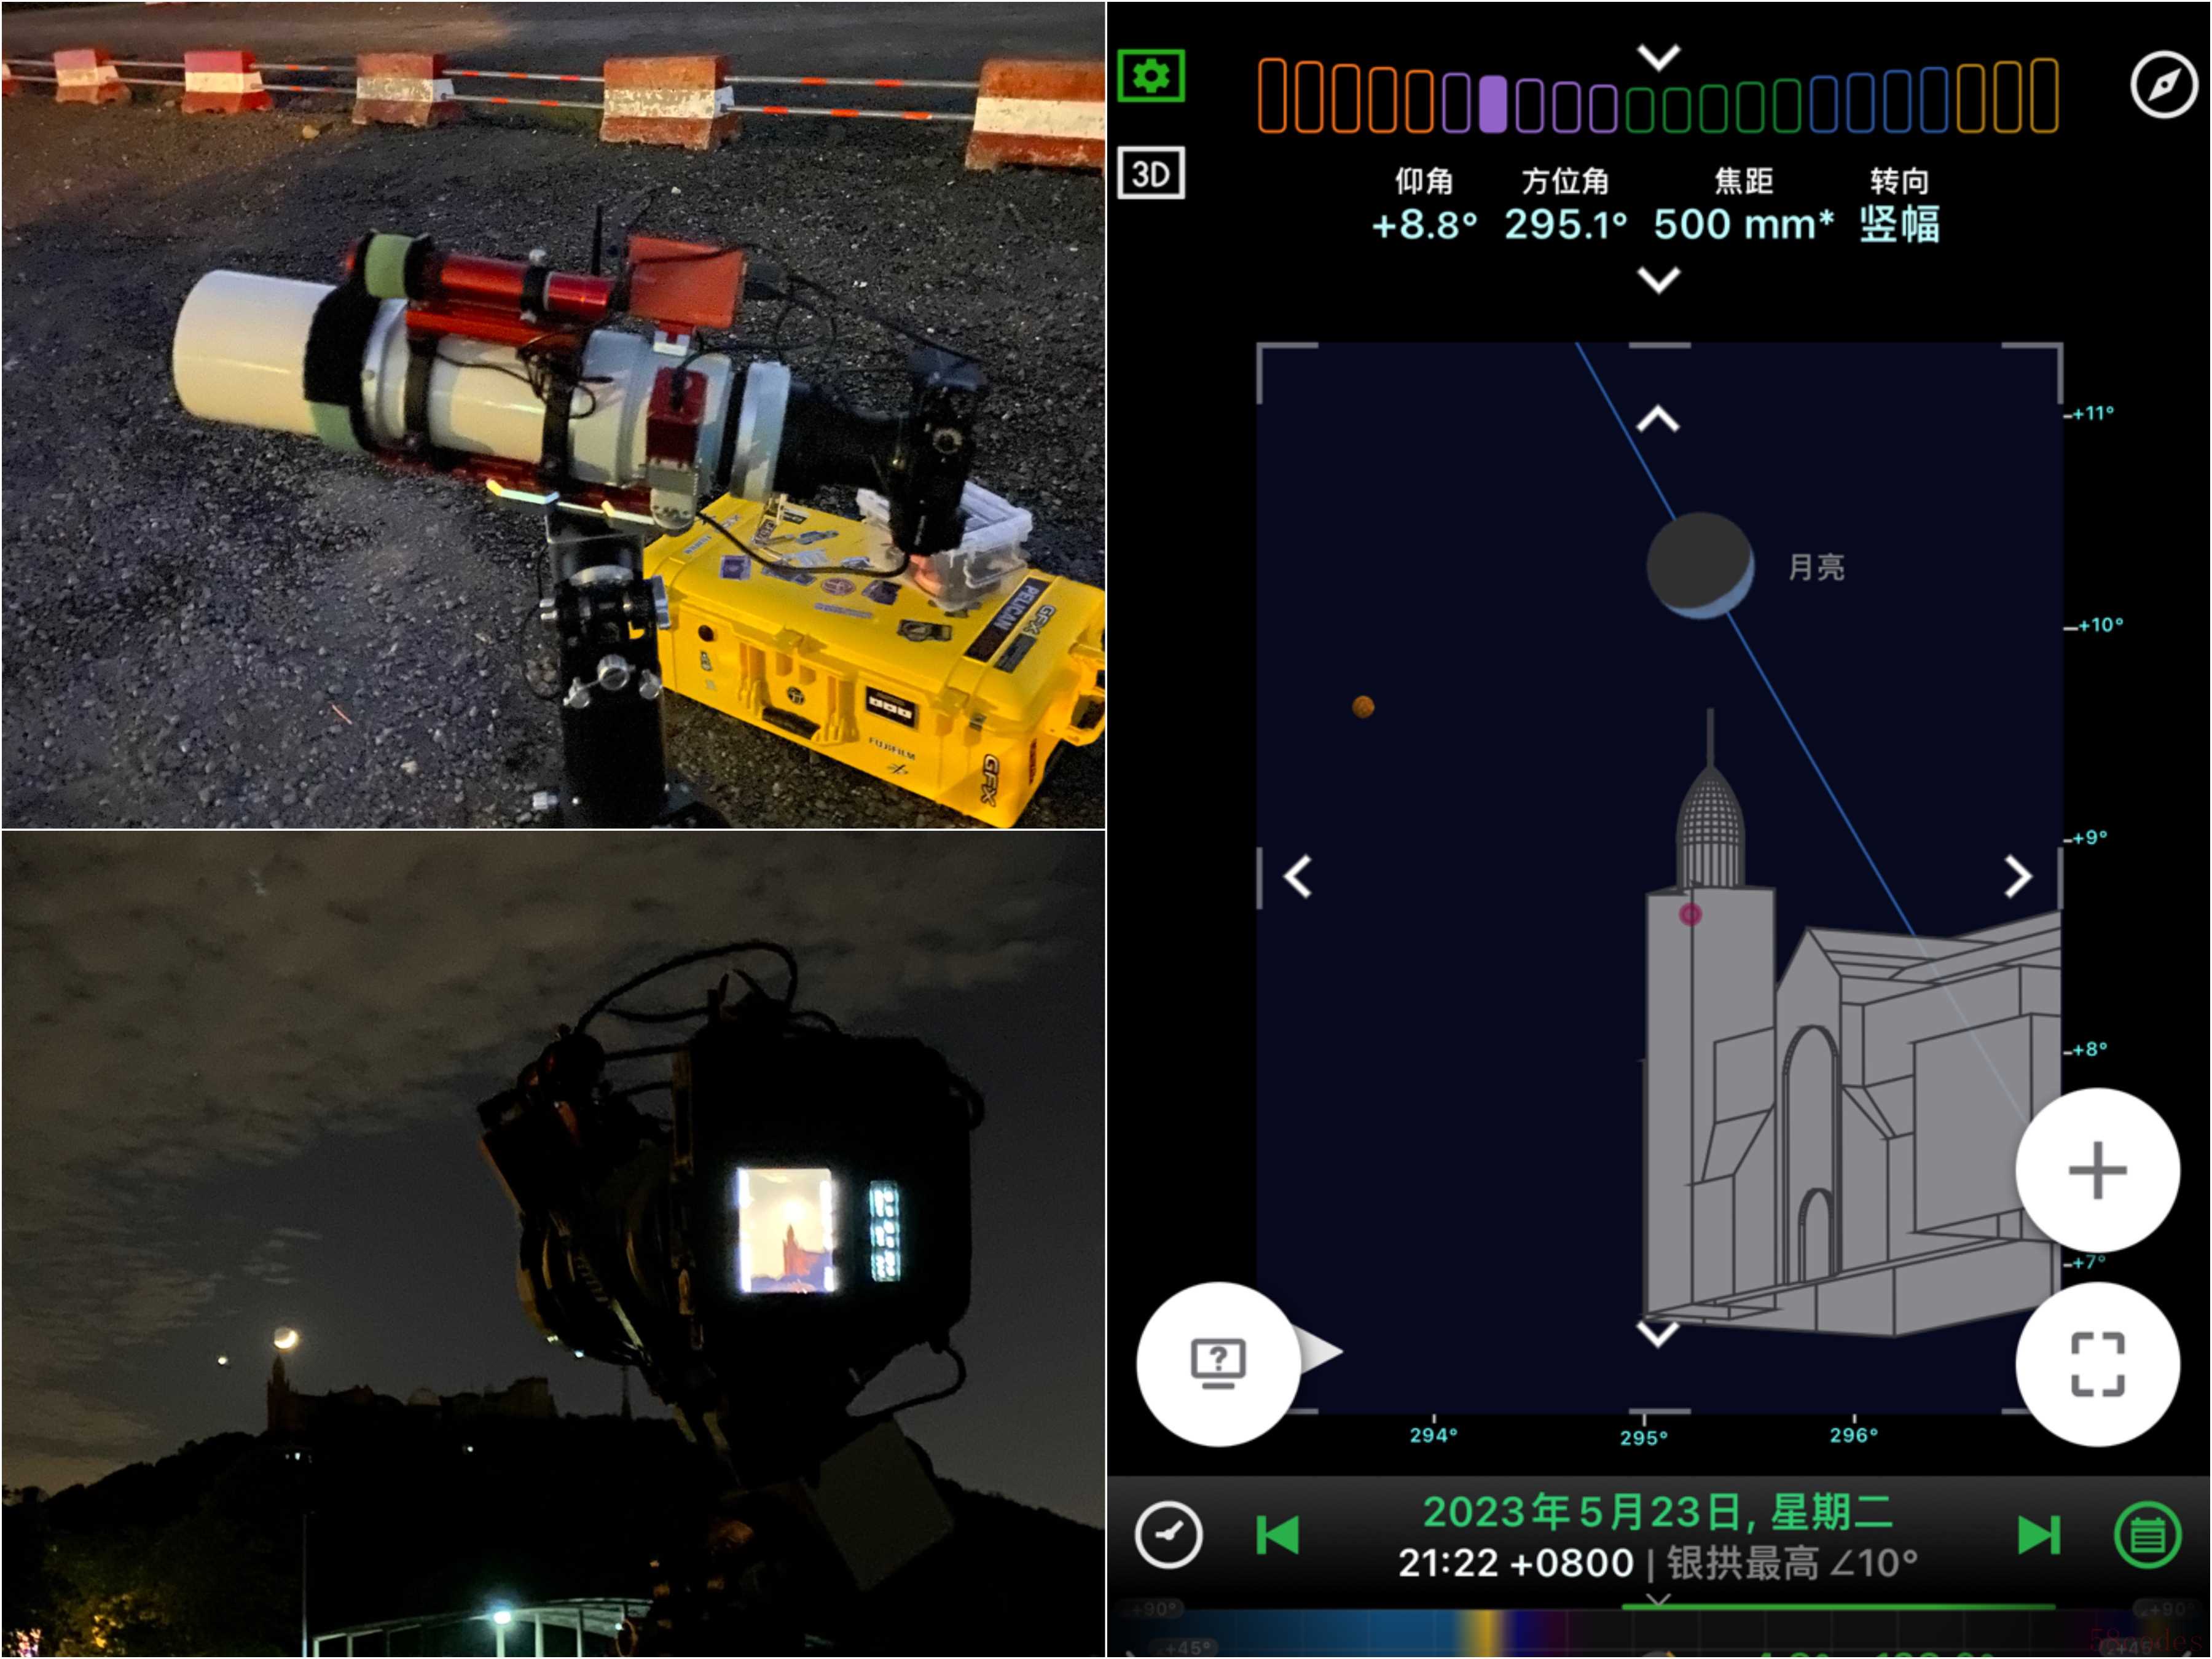Click the clock icon beside the date
Viewport: 2212px width, 1659px height.
(1168, 1534)
